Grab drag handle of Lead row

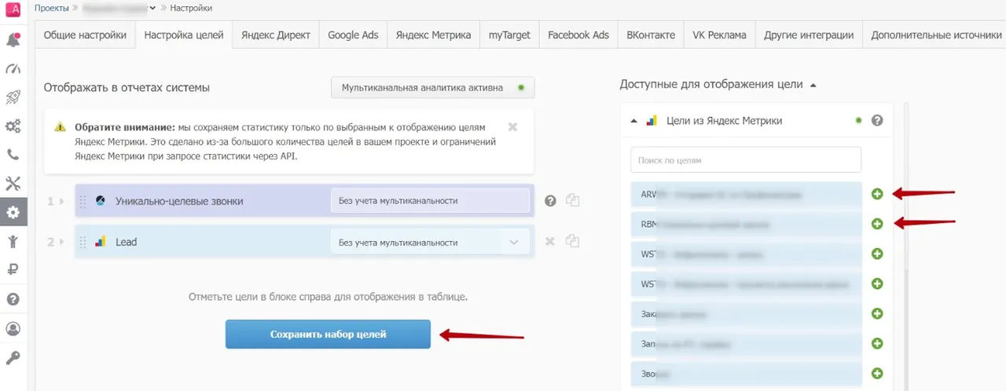tap(83, 241)
